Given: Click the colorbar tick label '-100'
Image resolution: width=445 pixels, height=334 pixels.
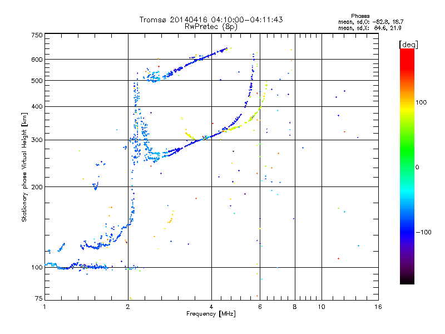Looking at the screenshot, I should pos(423,232).
